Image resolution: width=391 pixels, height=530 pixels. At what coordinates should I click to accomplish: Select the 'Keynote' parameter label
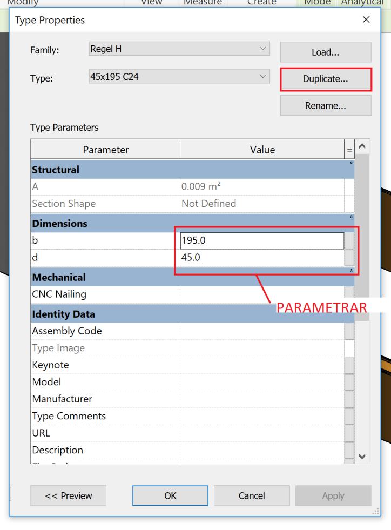pyautogui.click(x=50, y=365)
